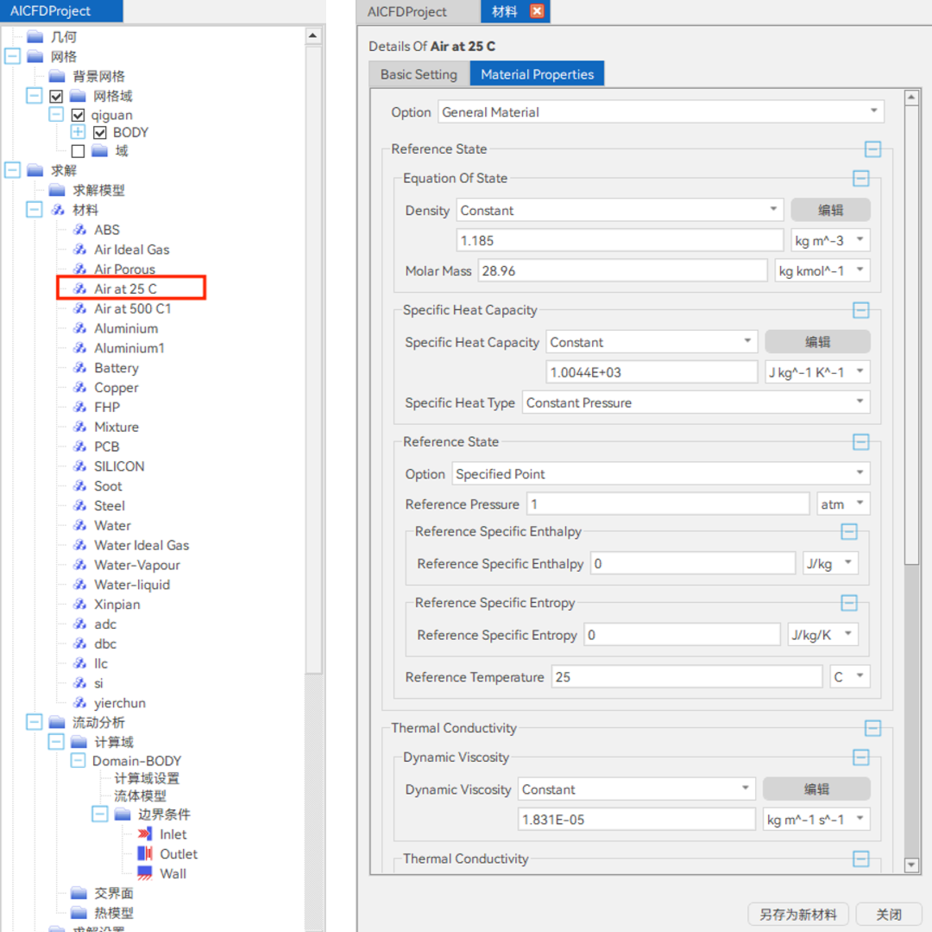
Task: Collapse the 流动分析 tree node
Action: tap(35, 722)
